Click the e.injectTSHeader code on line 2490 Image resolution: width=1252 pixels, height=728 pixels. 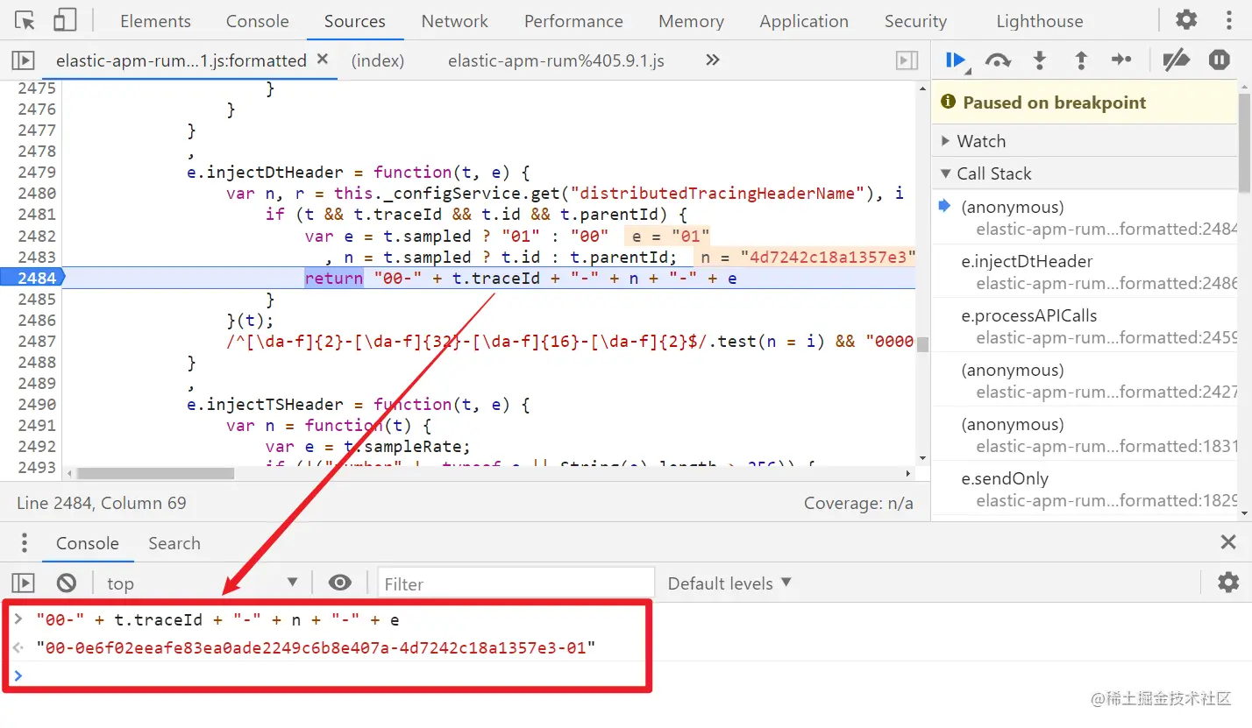pos(359,404)
